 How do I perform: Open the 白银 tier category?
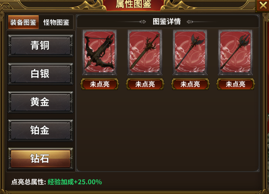[x=41, y=74]
